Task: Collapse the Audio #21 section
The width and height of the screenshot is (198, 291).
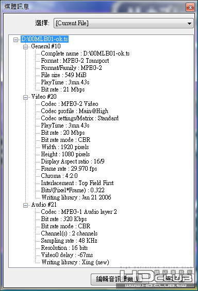Action: coord(25,205)
